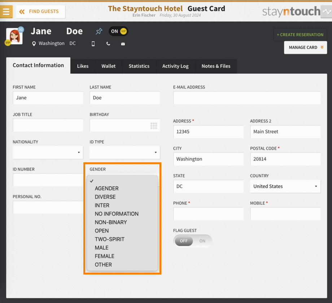
Task: Click the header first name Jane
Action: pyautogui.click(x=41, y=31)
